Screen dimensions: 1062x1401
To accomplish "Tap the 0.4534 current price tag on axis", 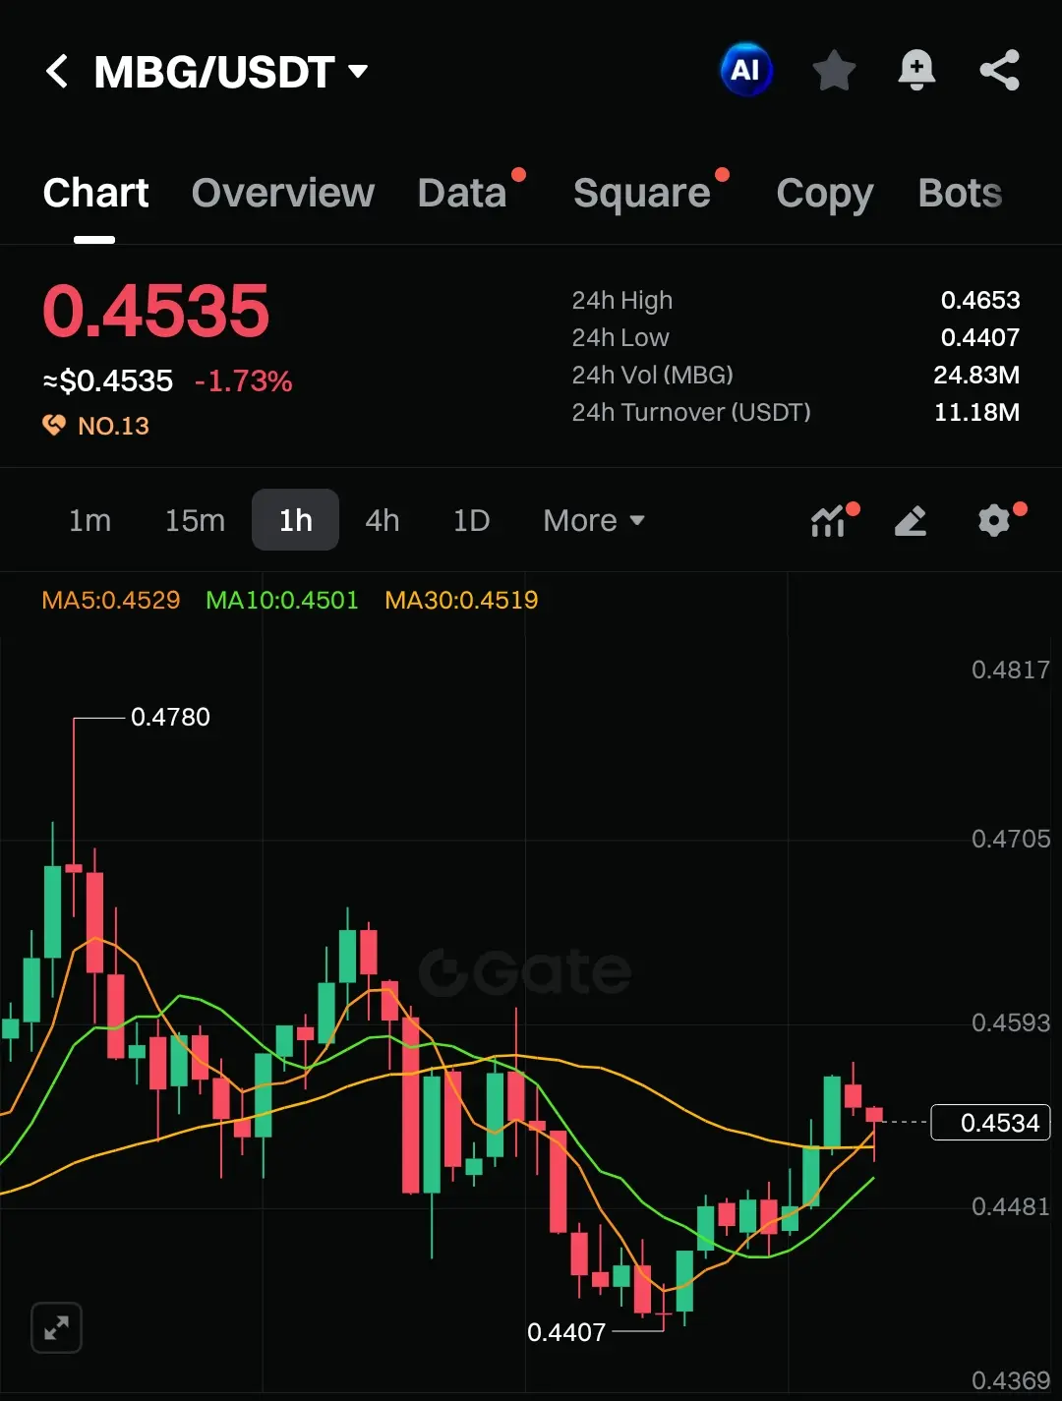I will pyautogui.click(x=991, y=1122).
